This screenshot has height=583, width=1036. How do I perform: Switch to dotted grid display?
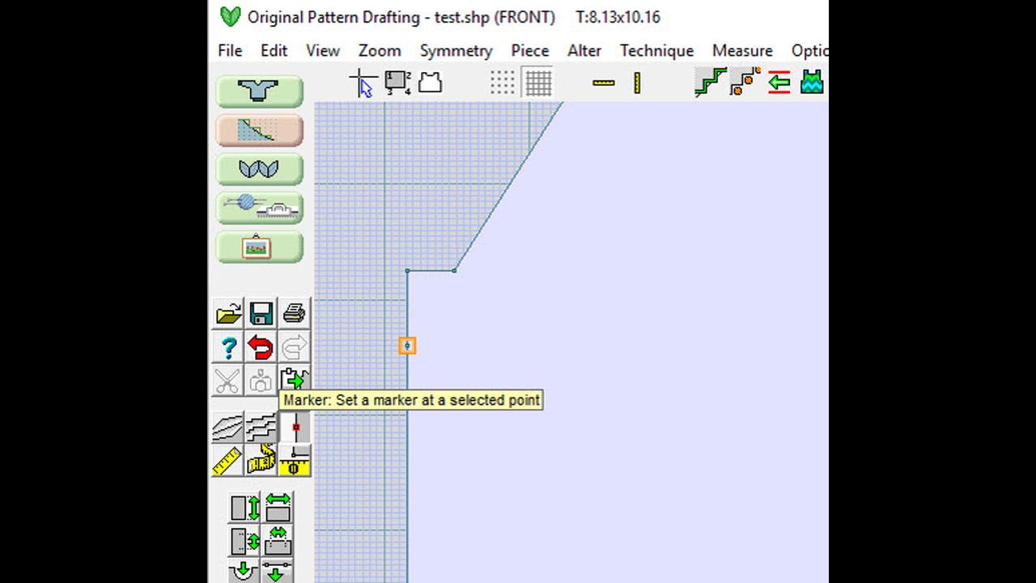502,83
